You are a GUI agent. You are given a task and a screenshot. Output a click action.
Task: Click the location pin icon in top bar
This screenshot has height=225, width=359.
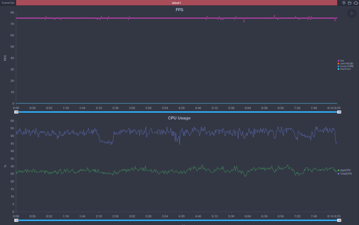pyautogui.click(x=344, y=3)
